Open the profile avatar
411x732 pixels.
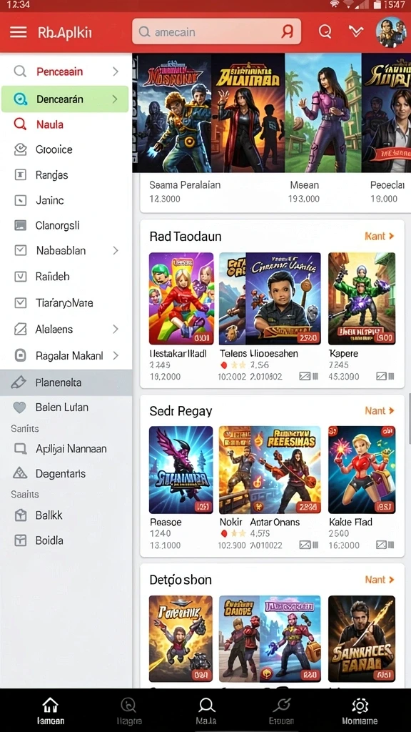[x=391, y=32]
